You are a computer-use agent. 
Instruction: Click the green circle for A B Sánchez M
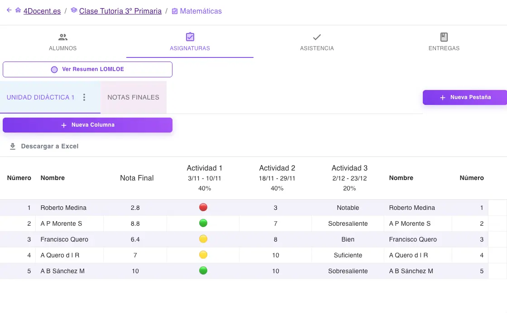click(203, 270)
